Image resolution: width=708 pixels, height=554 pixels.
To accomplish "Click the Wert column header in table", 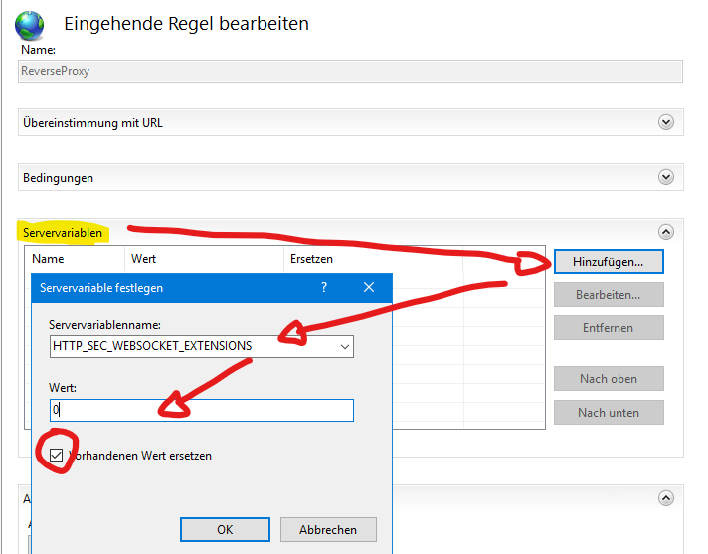I will tap(143, 259).
